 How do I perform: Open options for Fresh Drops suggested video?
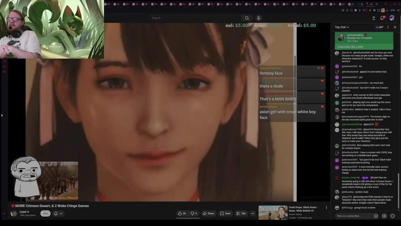326,208
